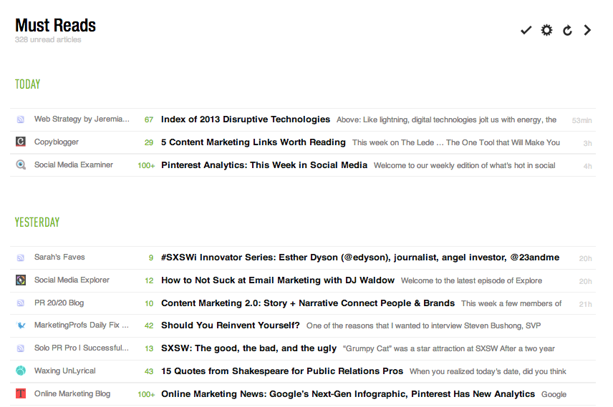
Task: Click the PR 20/20 Blog RSS icon
Action: pyautogui.click(x=21, y=303)
